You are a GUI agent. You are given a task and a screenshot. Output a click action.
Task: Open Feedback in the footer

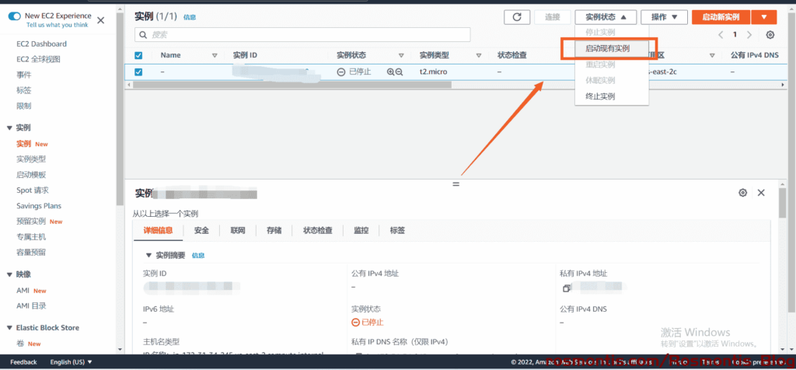[23, 362]
